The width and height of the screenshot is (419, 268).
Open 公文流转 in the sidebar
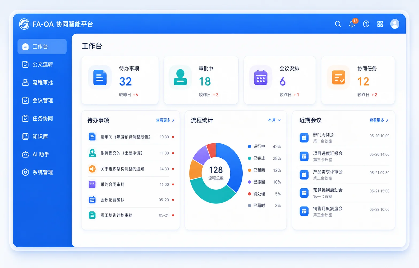coord(42,64)
